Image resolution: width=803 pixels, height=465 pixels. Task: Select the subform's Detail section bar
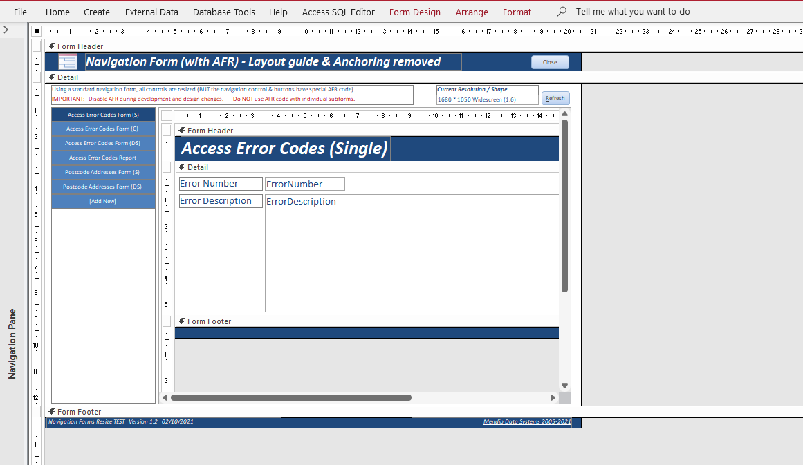coord(367,167)
